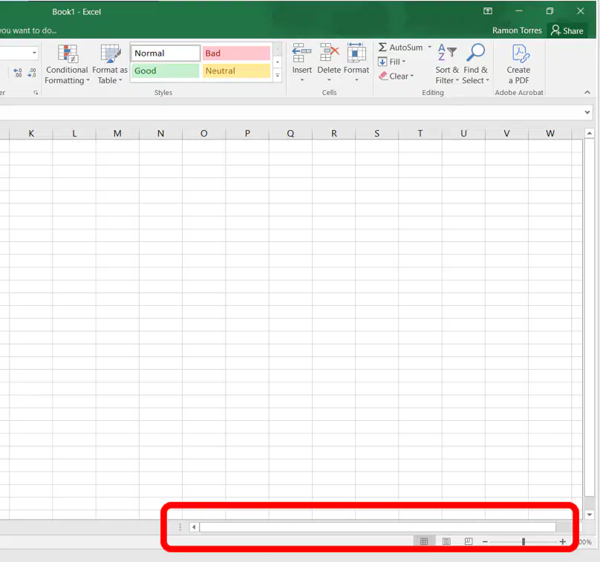
Task: Click Ribbon Display Options icon
Action: [x=488, y=11]
